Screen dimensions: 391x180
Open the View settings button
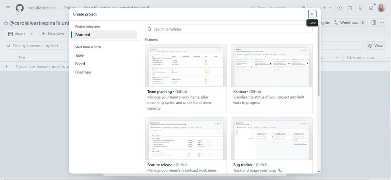375,46
